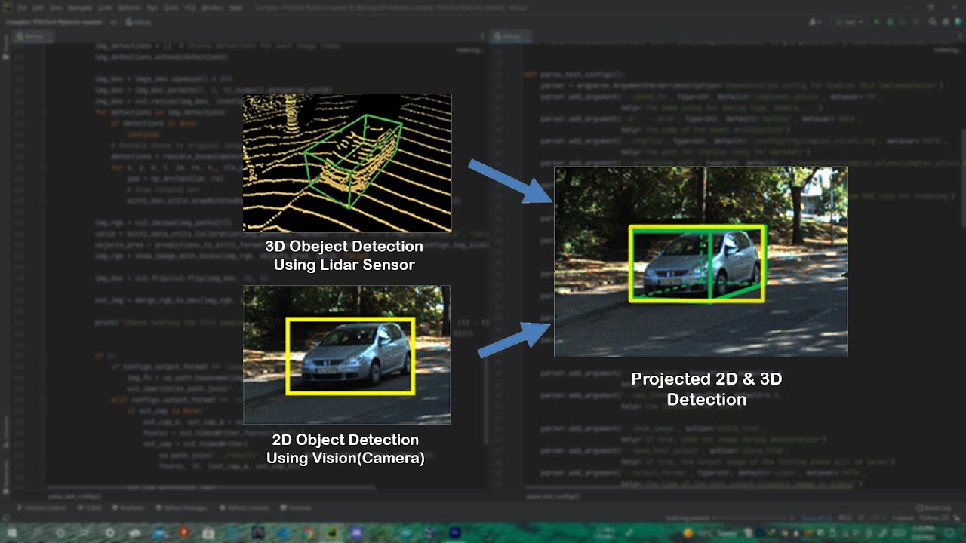Open the File menu in PyCharm

point(23,8)
